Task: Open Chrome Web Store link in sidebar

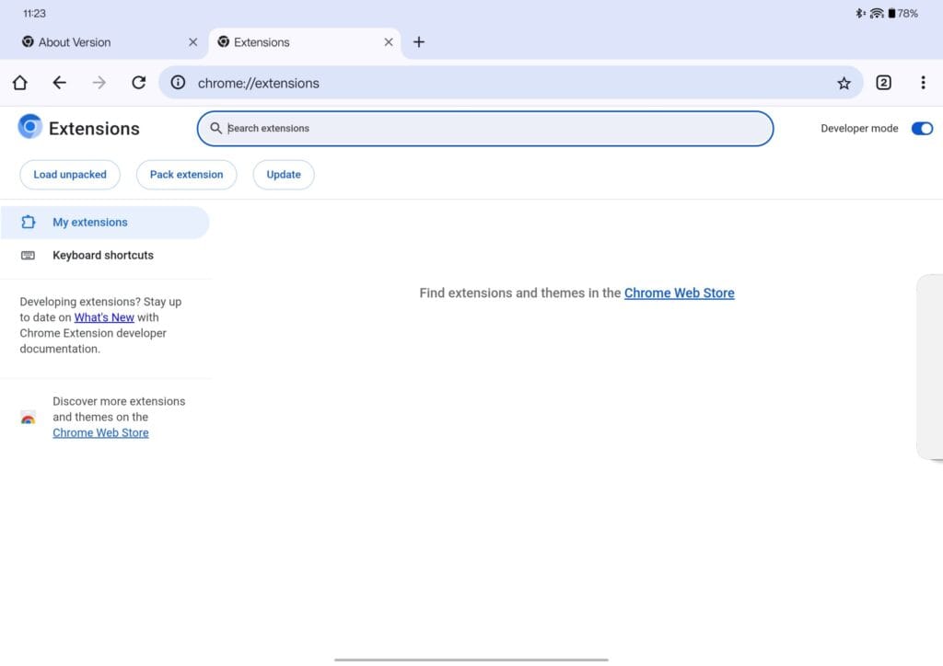Action: [100, 433]
